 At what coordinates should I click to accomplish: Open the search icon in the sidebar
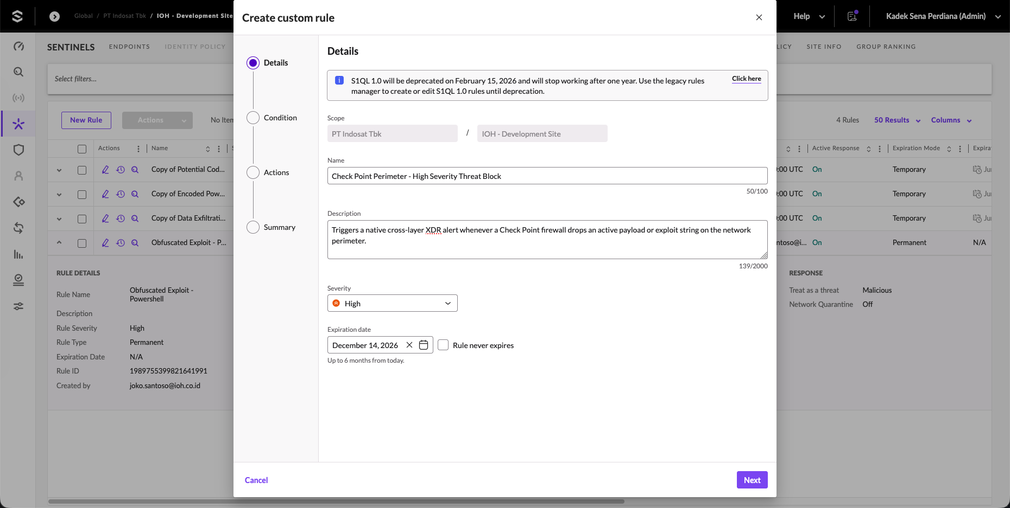pos(18,72)
